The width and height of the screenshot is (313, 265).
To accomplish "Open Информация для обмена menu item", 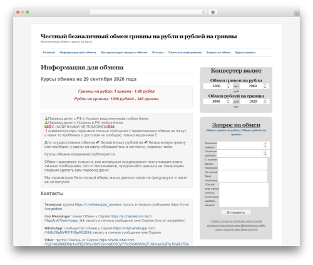I will (x=78, y=53).
